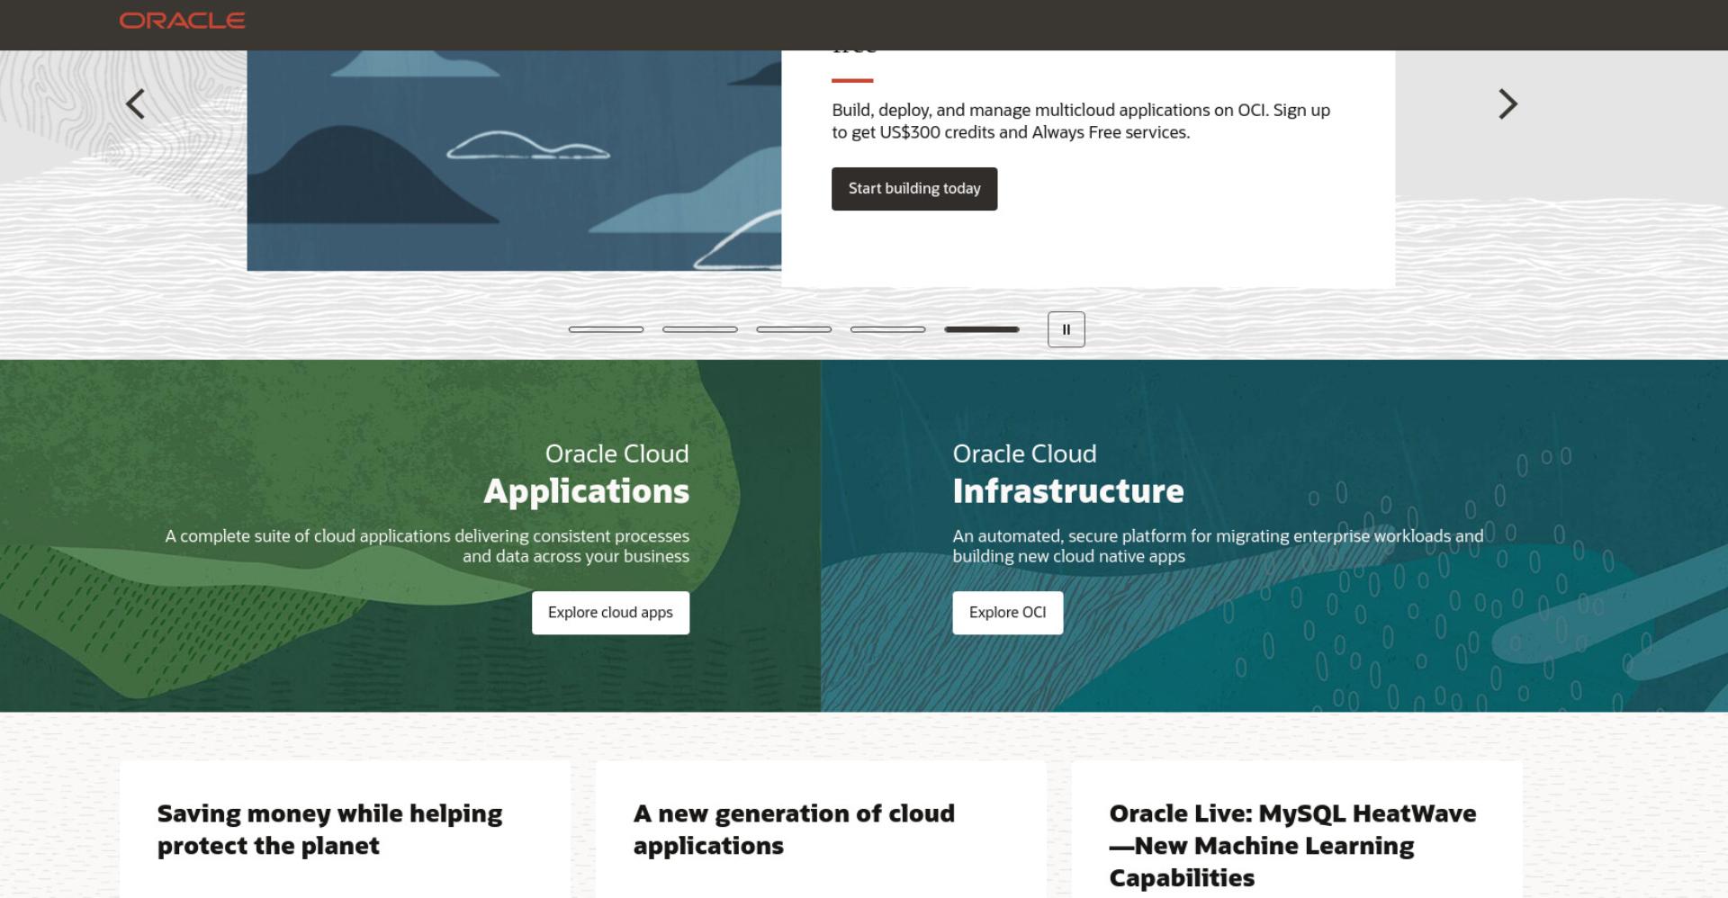The width and height of the screenshot is (1728, 898).
Task: Pause the carousel autoplay
Action: pos(1066,329)
